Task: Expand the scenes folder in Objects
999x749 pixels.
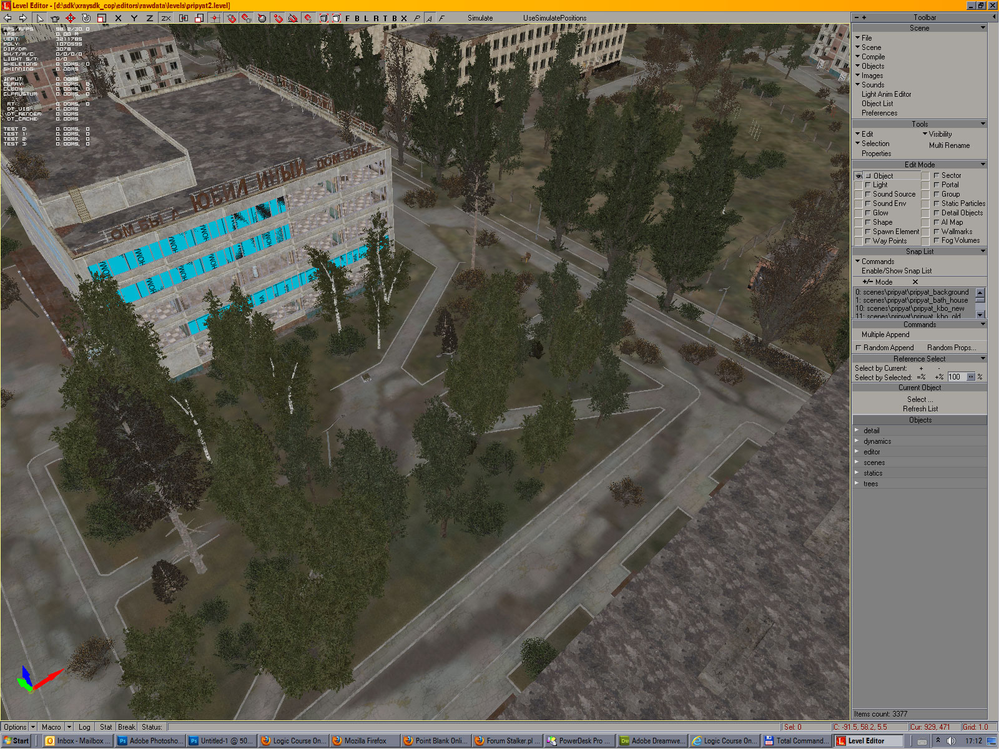Action: point(857,463)
